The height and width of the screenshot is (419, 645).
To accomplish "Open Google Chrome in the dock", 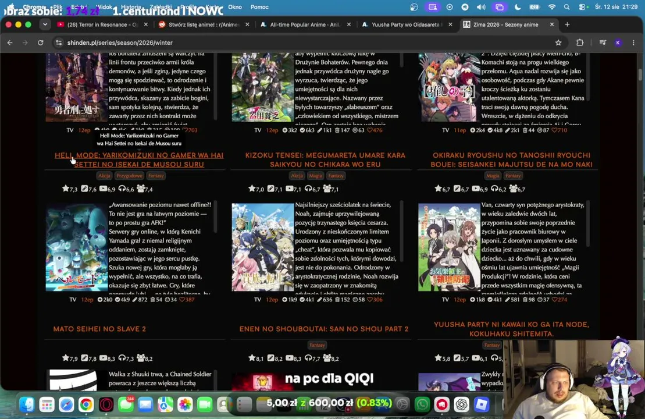I will click(x=86, y=404).
